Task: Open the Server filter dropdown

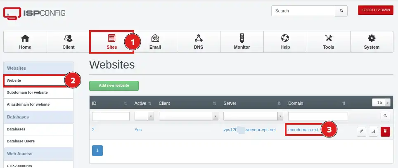Action: tap(253, 116)
